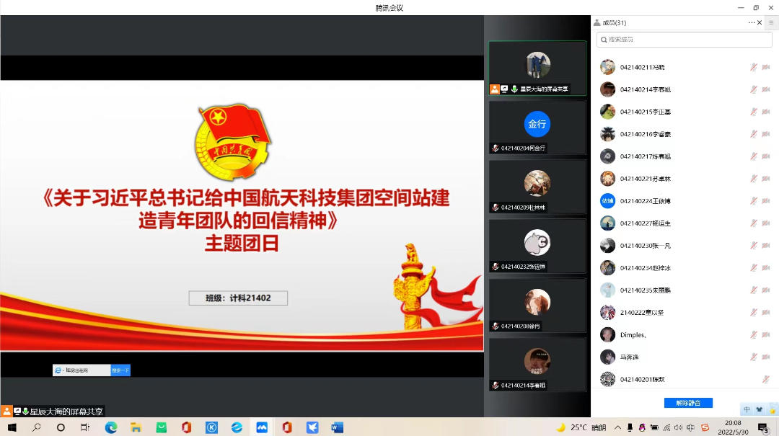Toggle camera for member 042140224

click(x=766, y=201)
